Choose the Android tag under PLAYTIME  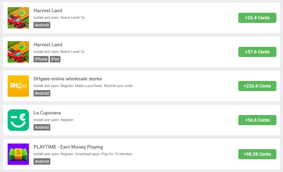click(42, 162)
